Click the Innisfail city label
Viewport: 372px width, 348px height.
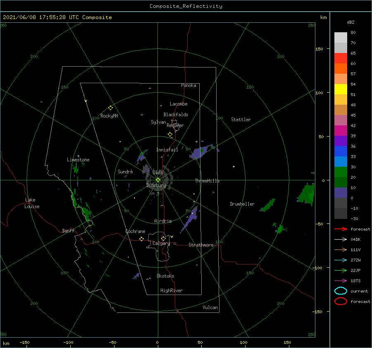pyautogui.click(x=167, y=150)
